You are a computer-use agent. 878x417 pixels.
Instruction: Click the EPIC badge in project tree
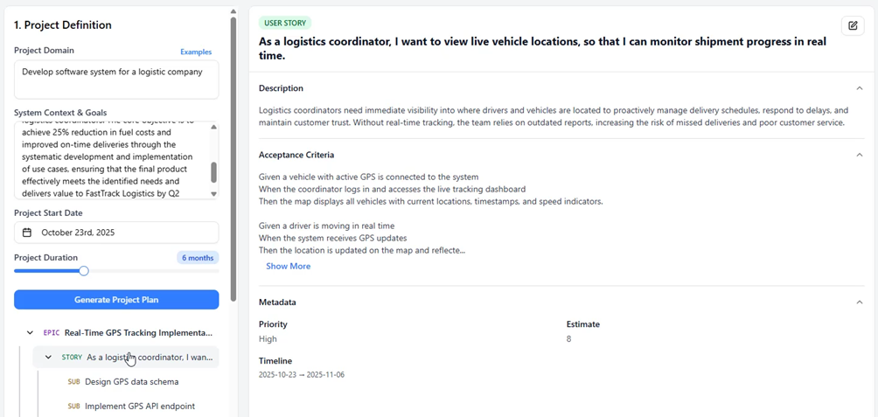52,333
